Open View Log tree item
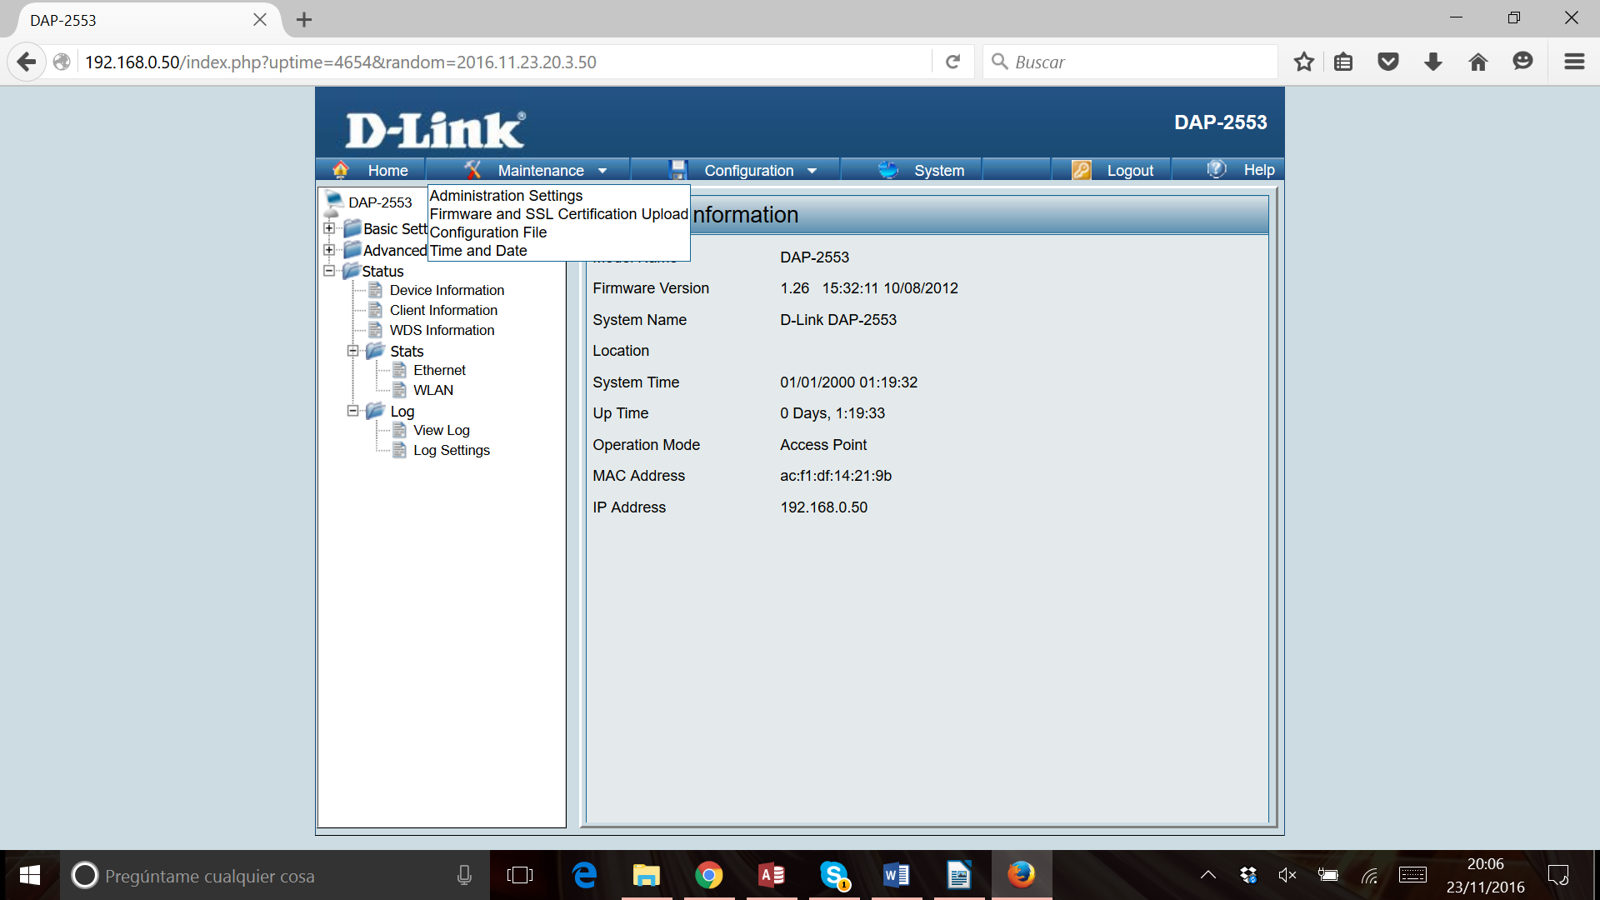 [442, 430]
